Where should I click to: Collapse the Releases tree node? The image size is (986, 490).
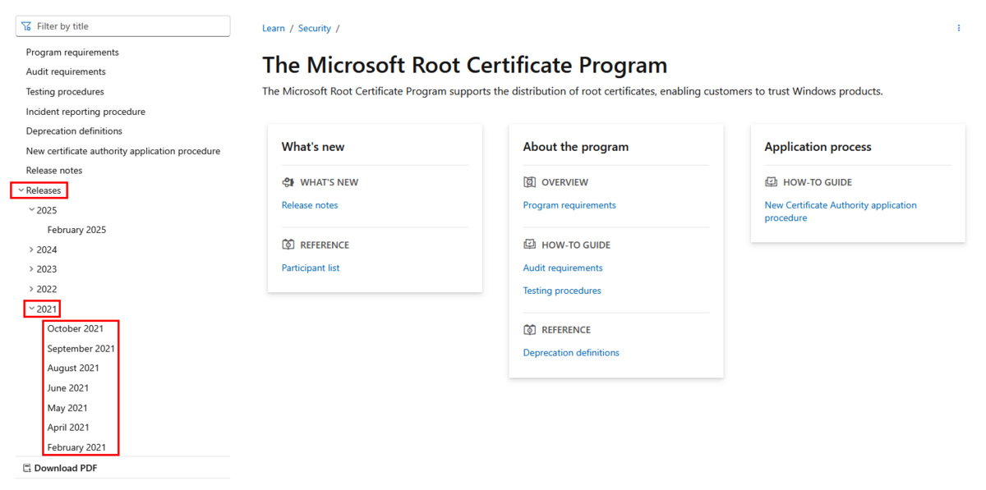(x=21, y=190)
